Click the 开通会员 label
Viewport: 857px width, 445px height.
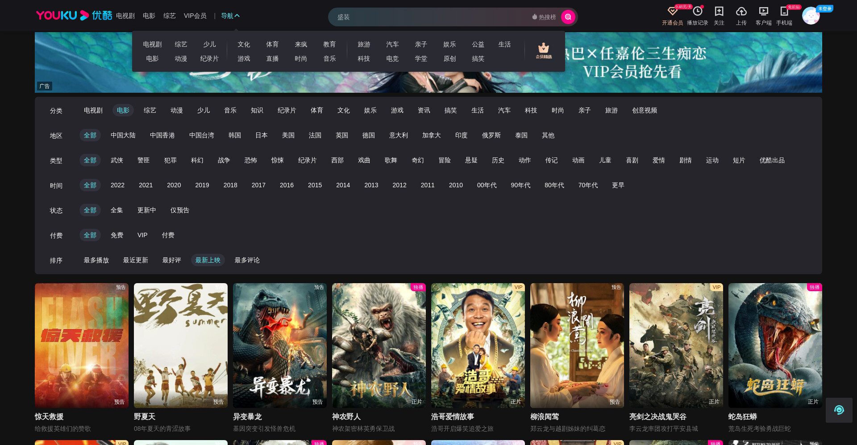(x=672, y=23)
